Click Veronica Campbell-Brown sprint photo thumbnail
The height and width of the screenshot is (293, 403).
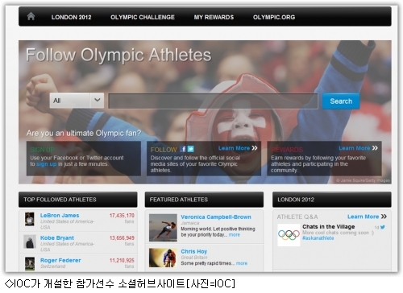pos(163,228)
